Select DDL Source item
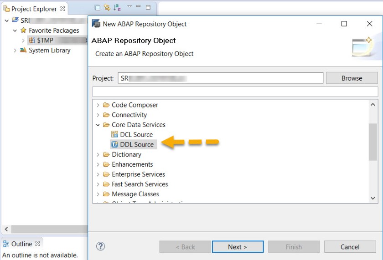Viewport: 383px width, 260px height. (x=136, y=144)
